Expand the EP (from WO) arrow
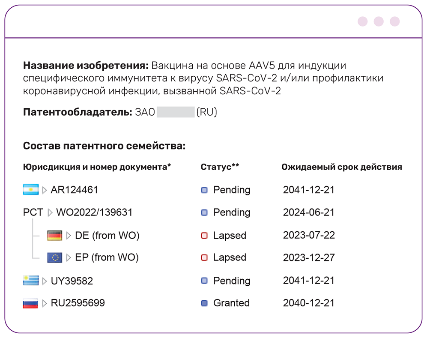This screenshot has width=427, height=338. (69, 258)
